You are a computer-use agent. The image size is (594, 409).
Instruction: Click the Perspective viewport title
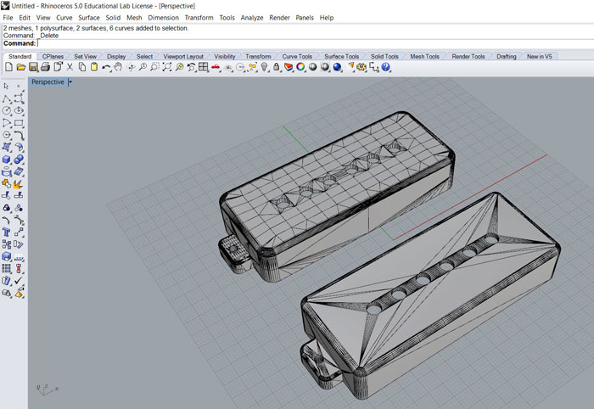click(48, 81)
